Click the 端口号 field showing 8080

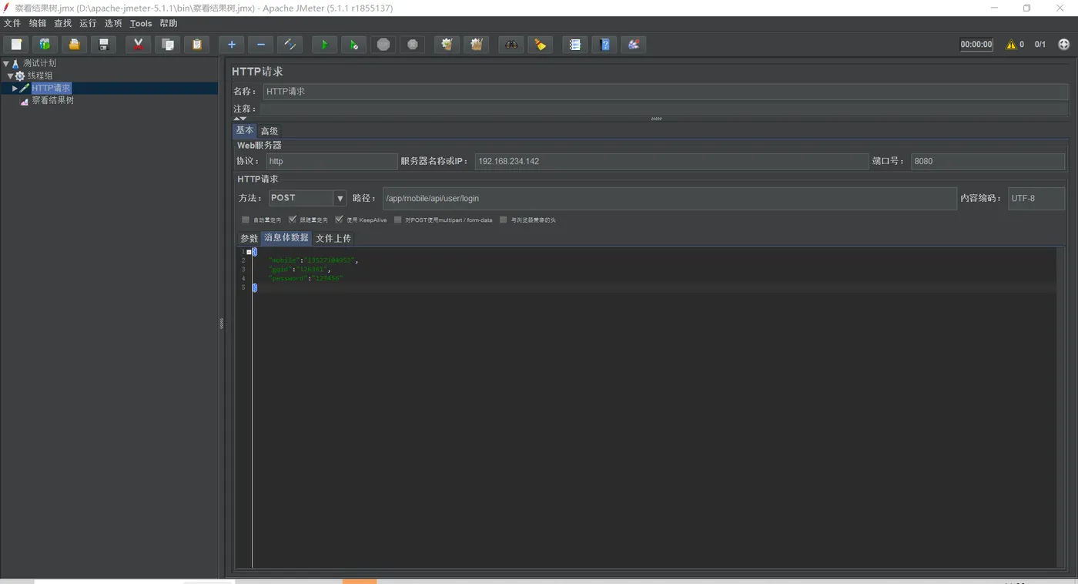pos(988,161)
